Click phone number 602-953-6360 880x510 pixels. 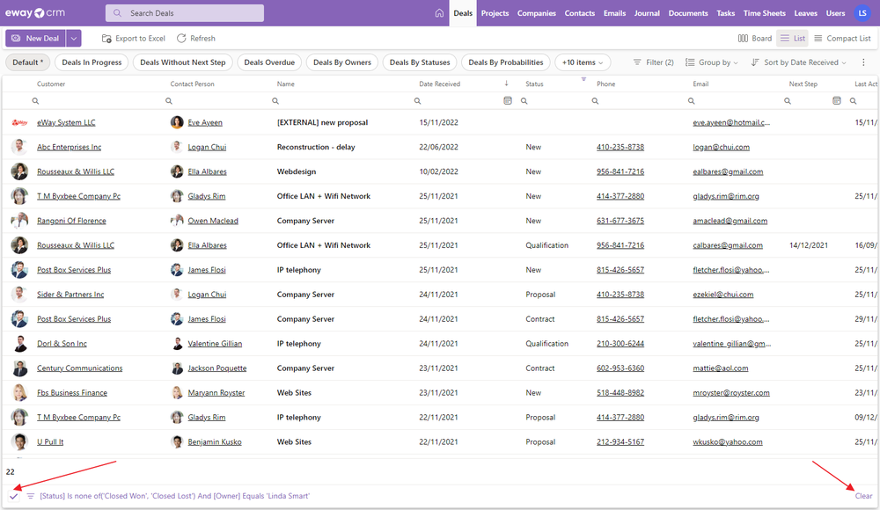click(x=620, y=368)
